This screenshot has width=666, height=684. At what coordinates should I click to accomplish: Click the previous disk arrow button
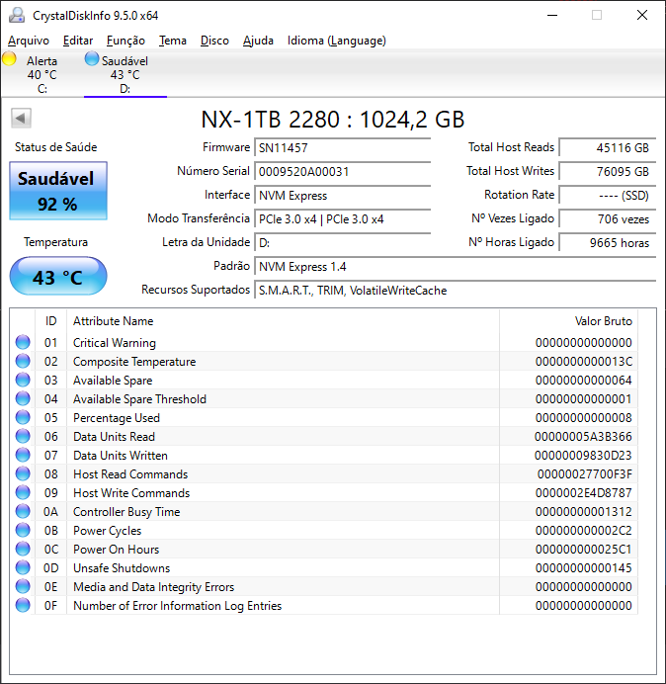click(21, 118)
